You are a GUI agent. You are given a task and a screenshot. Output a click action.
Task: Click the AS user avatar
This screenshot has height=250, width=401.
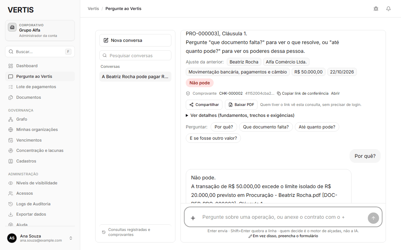[12, 238]
